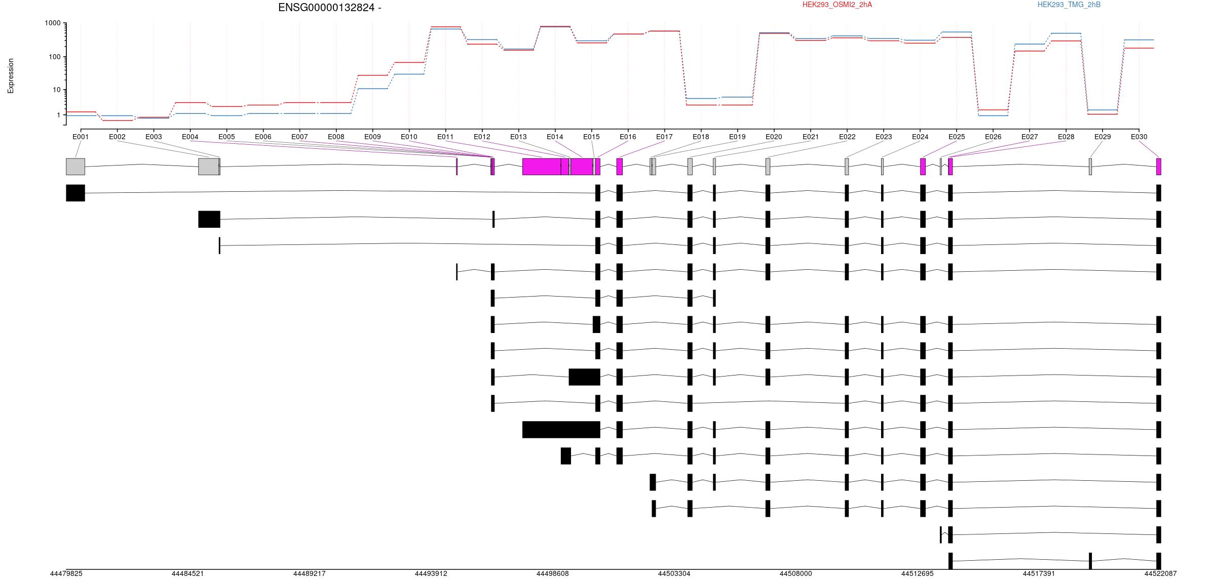This screenshot has height=582, width=1216.
Task: Click the 1000 expression axis tick label
Action: 53,23
